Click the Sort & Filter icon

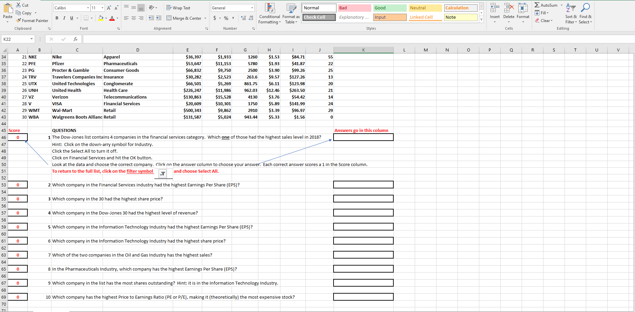(570, 13)
